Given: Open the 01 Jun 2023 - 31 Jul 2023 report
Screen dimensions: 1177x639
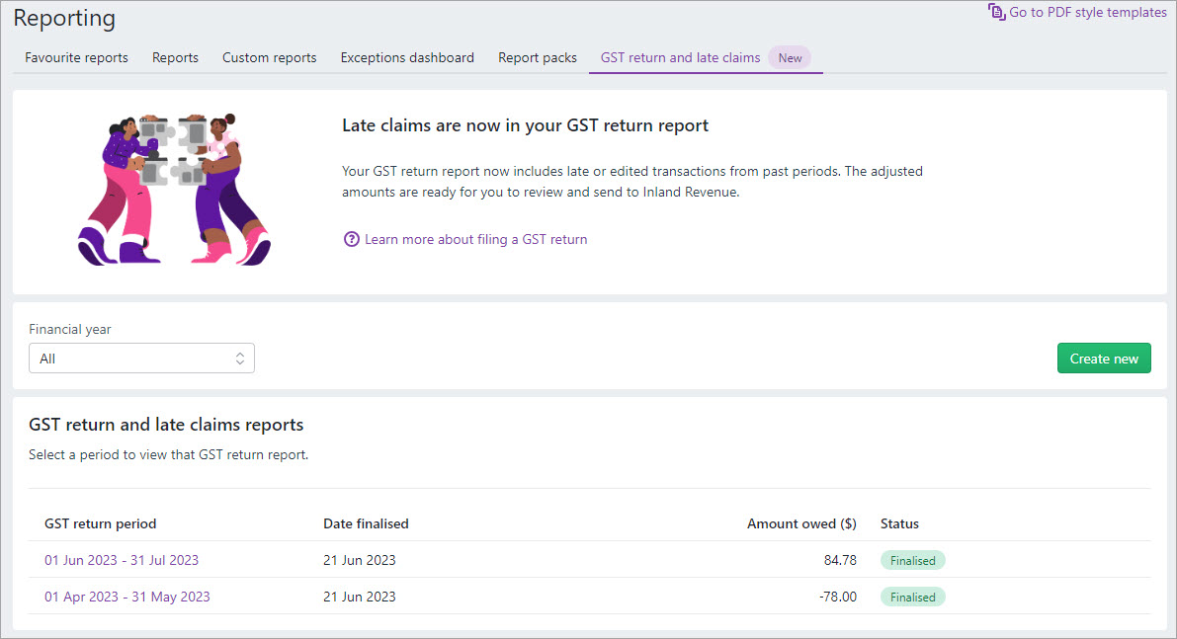Looking at the screenshot, I should 121,560.
